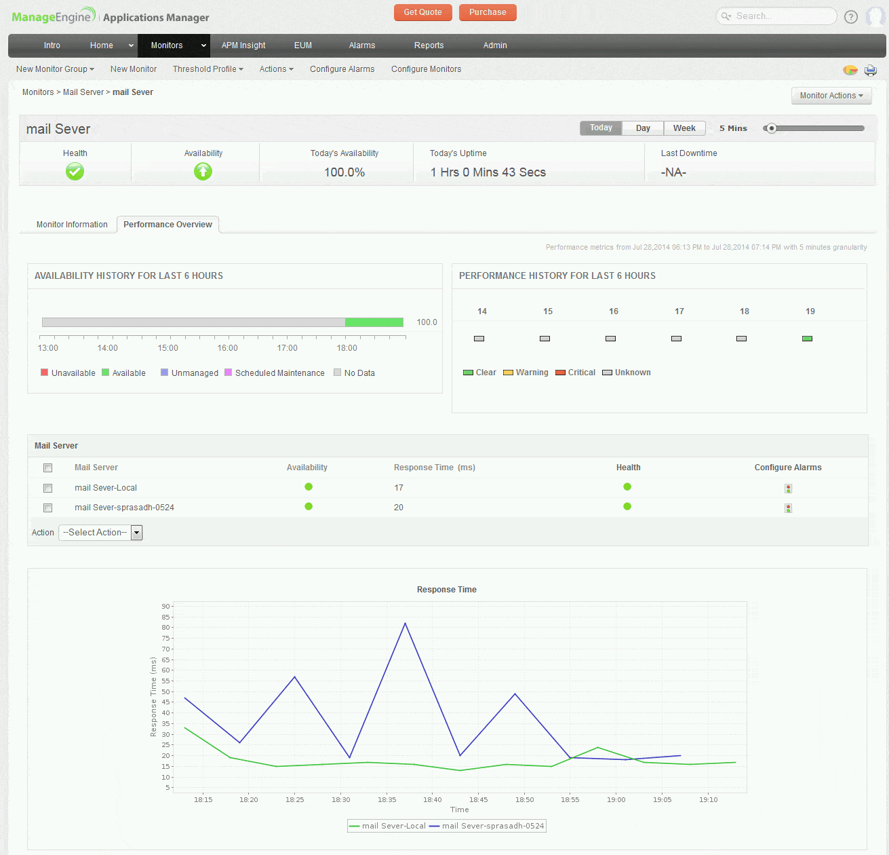The image size is (889, 855).
Task: Adjust the 5 Mins granularity slider handle
Action: coord(771,128)
